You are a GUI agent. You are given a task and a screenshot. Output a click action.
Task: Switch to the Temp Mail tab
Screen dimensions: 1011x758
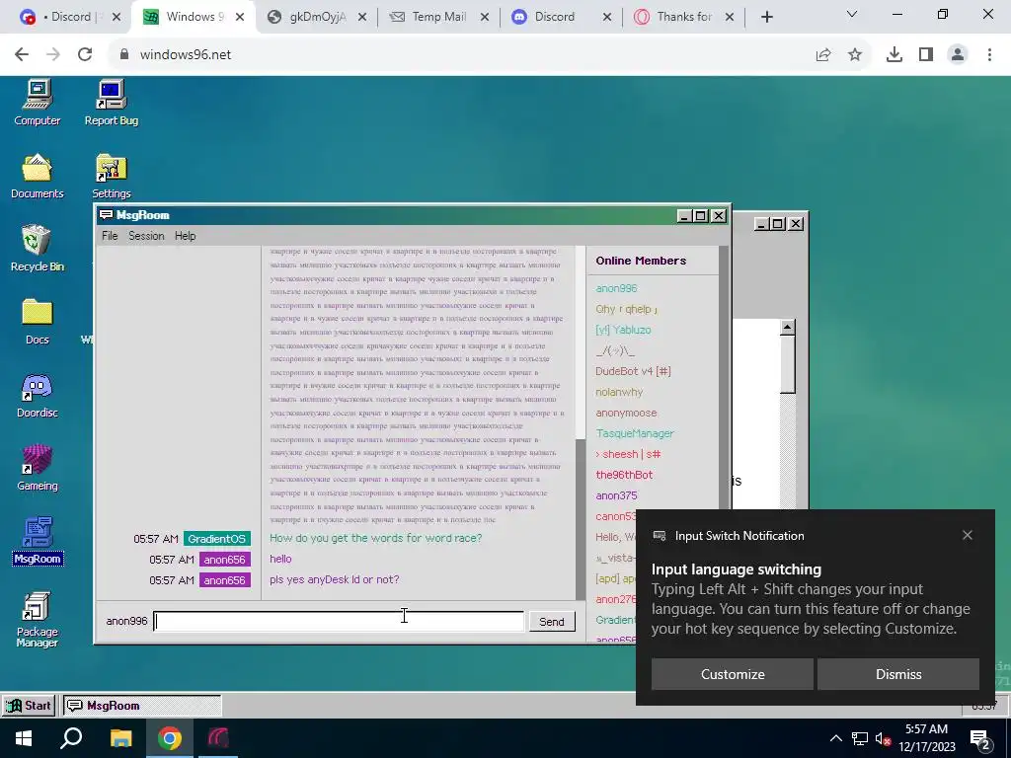(439, 17)
